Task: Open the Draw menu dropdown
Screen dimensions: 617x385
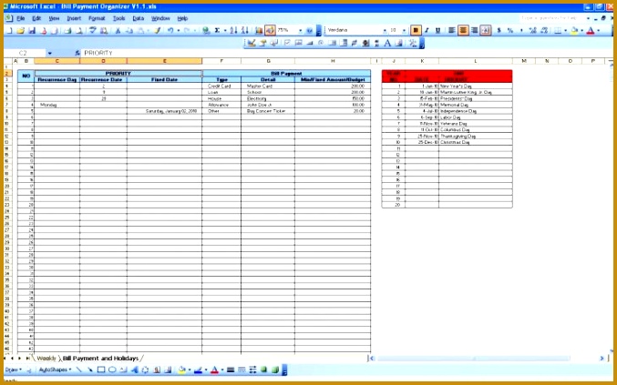Action: click(x=14, y=370)
